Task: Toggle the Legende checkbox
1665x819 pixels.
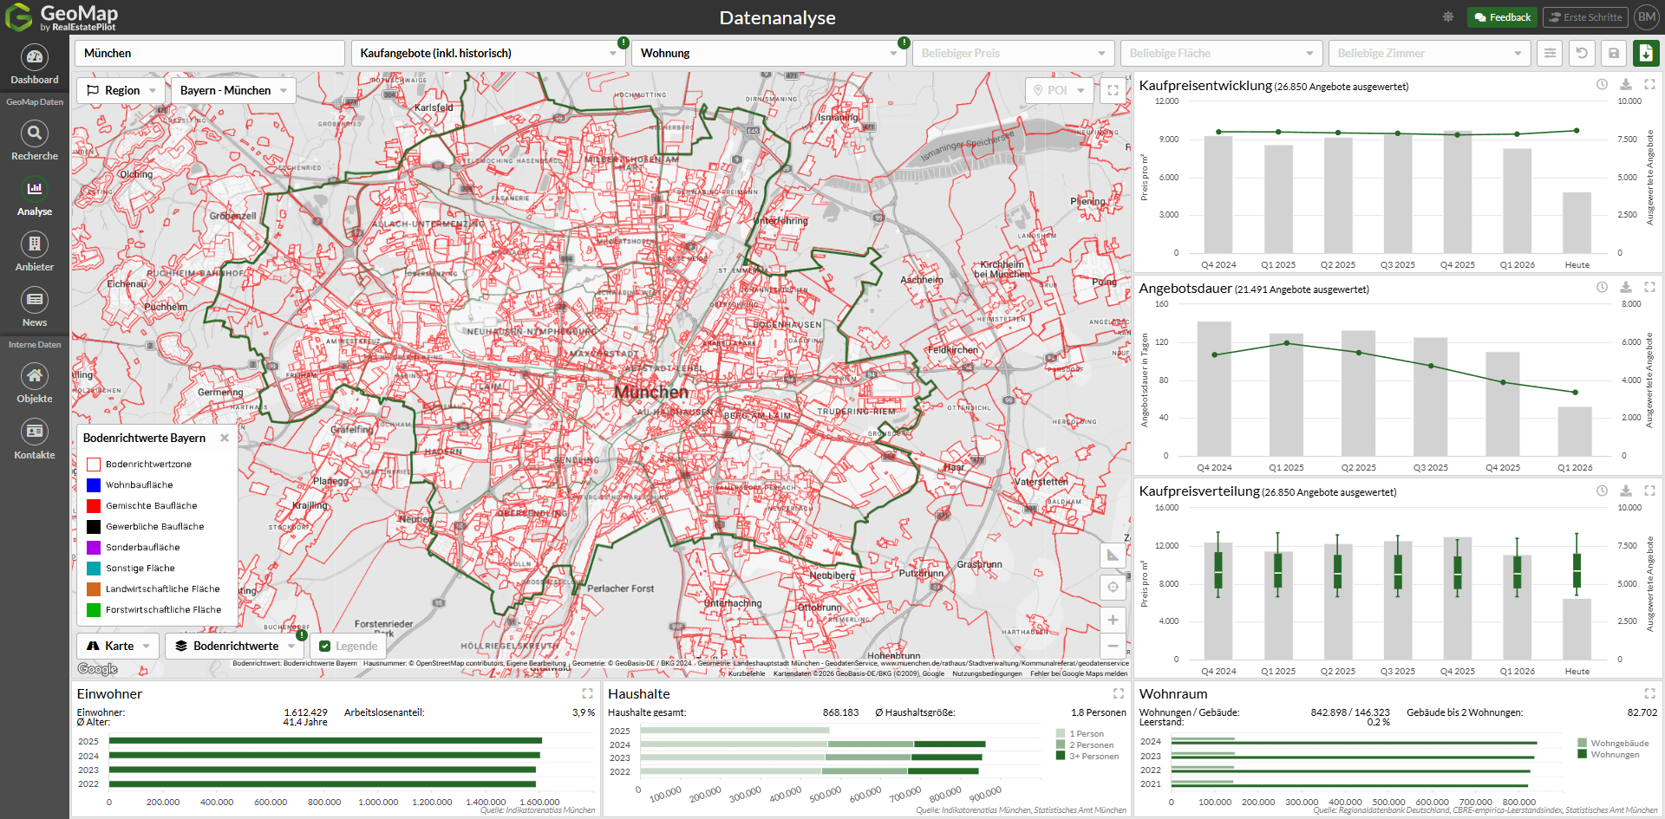Action: coord(325,646)
